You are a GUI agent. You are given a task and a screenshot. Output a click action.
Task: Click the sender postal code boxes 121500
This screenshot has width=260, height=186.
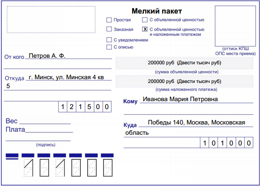coord(85,107)
